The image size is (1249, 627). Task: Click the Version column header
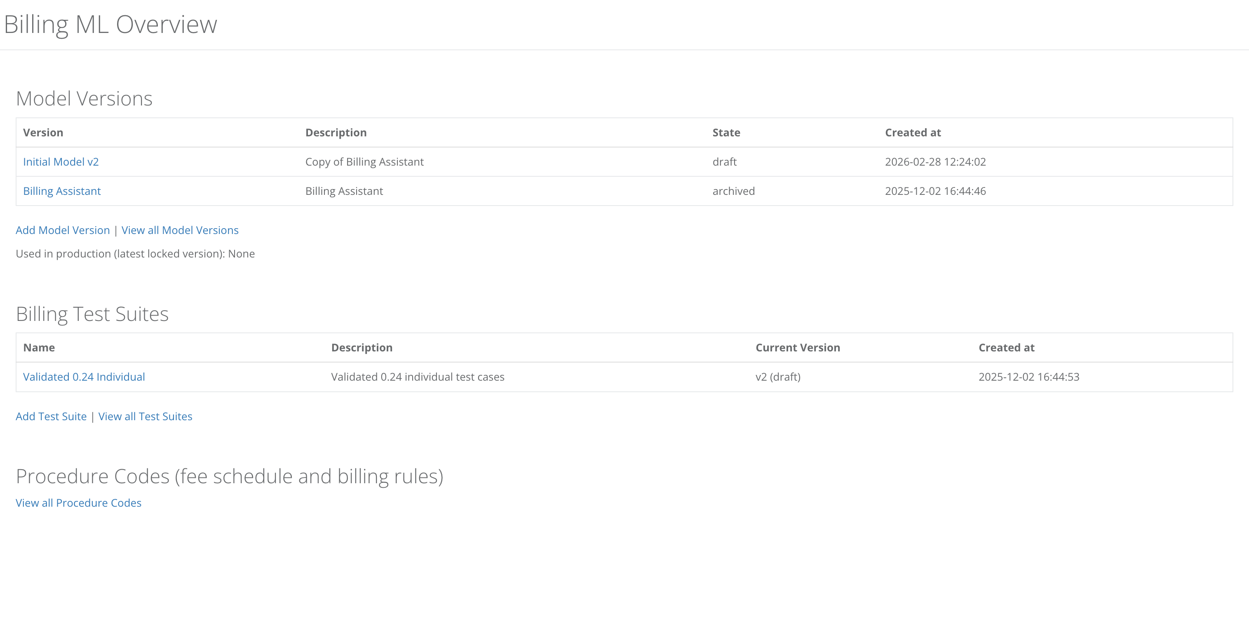coord(43,133)
